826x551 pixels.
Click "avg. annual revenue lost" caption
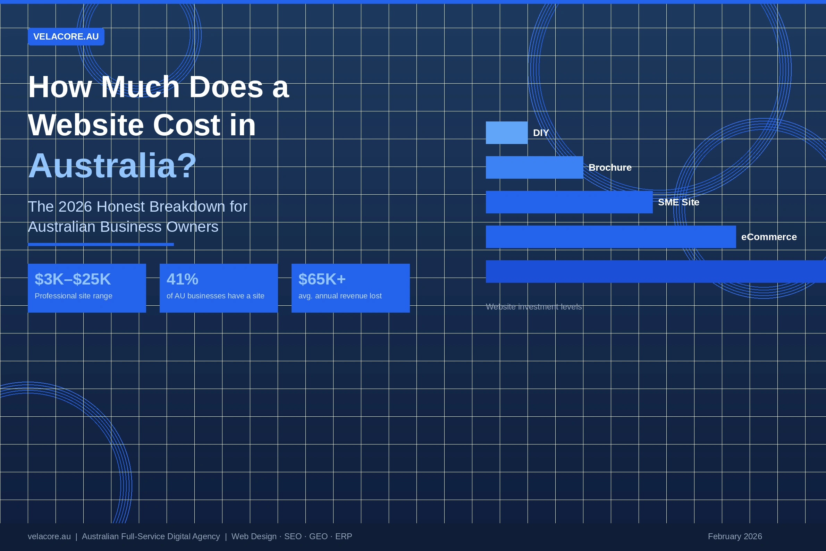pyautogui.click(x=340, y=296)
